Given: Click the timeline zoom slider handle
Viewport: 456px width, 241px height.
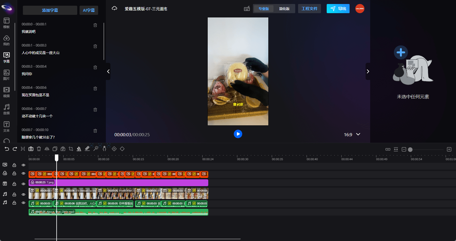Looking at the screenshot, I should [410, 149].
